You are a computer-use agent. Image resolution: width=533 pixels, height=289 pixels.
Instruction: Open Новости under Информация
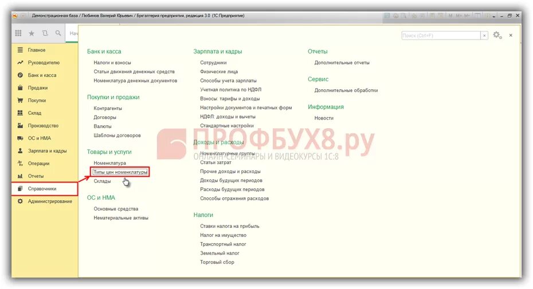pyautogui.click(x=324, y=118)
